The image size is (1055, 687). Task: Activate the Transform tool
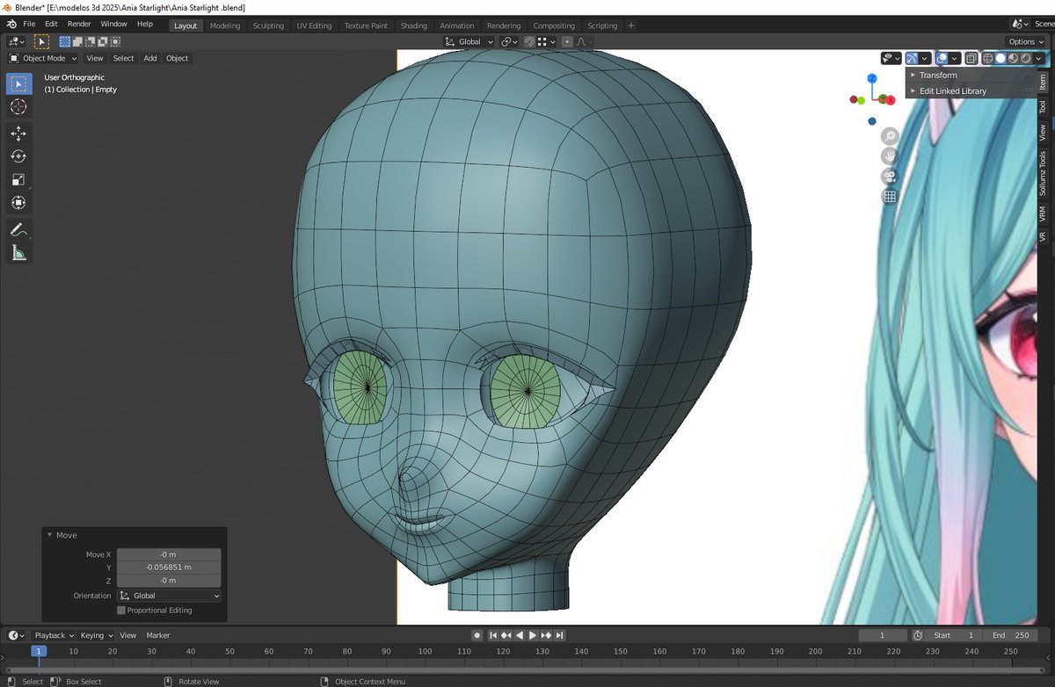pos(18,203)
